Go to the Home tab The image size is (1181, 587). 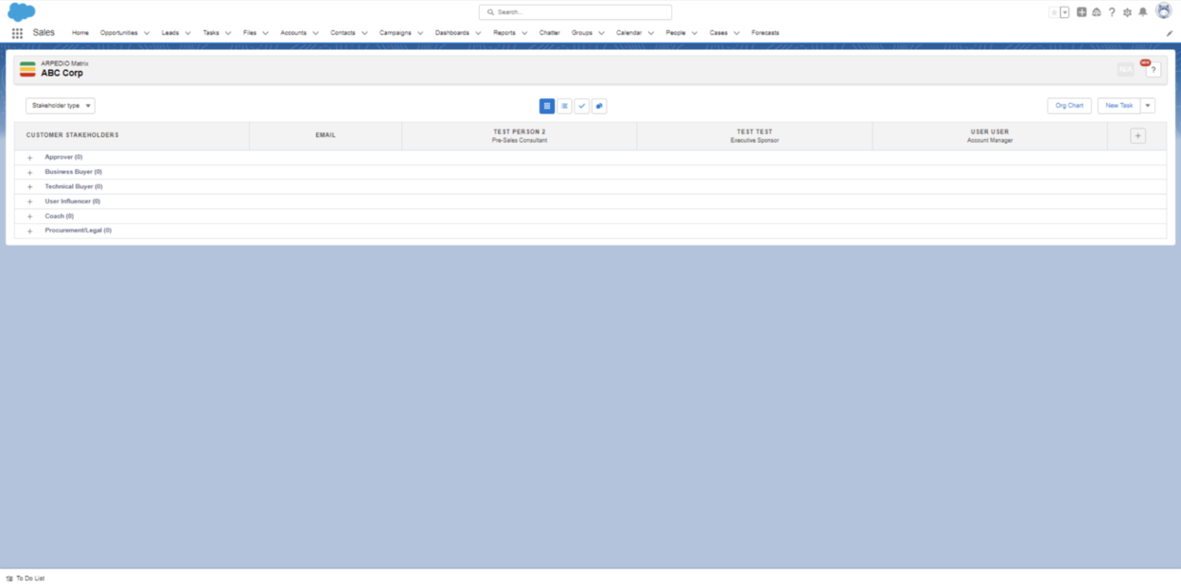tap(80, 33)
